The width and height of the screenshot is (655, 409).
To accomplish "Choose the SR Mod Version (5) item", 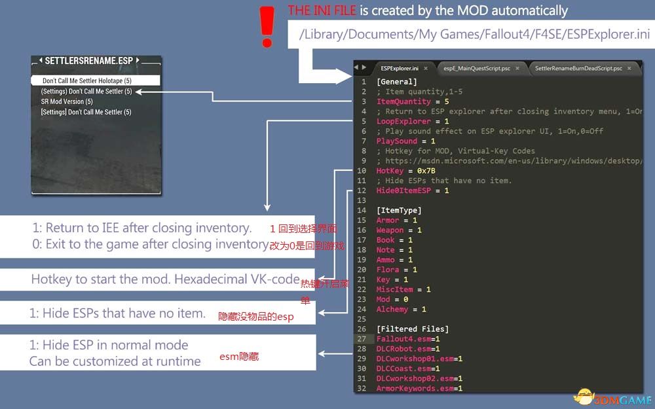I will coord(67,101).
